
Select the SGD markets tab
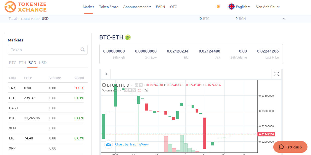(32, 63)
